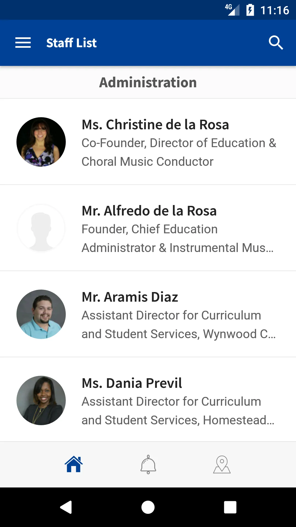Tap Android home circle button

(148, 507)
